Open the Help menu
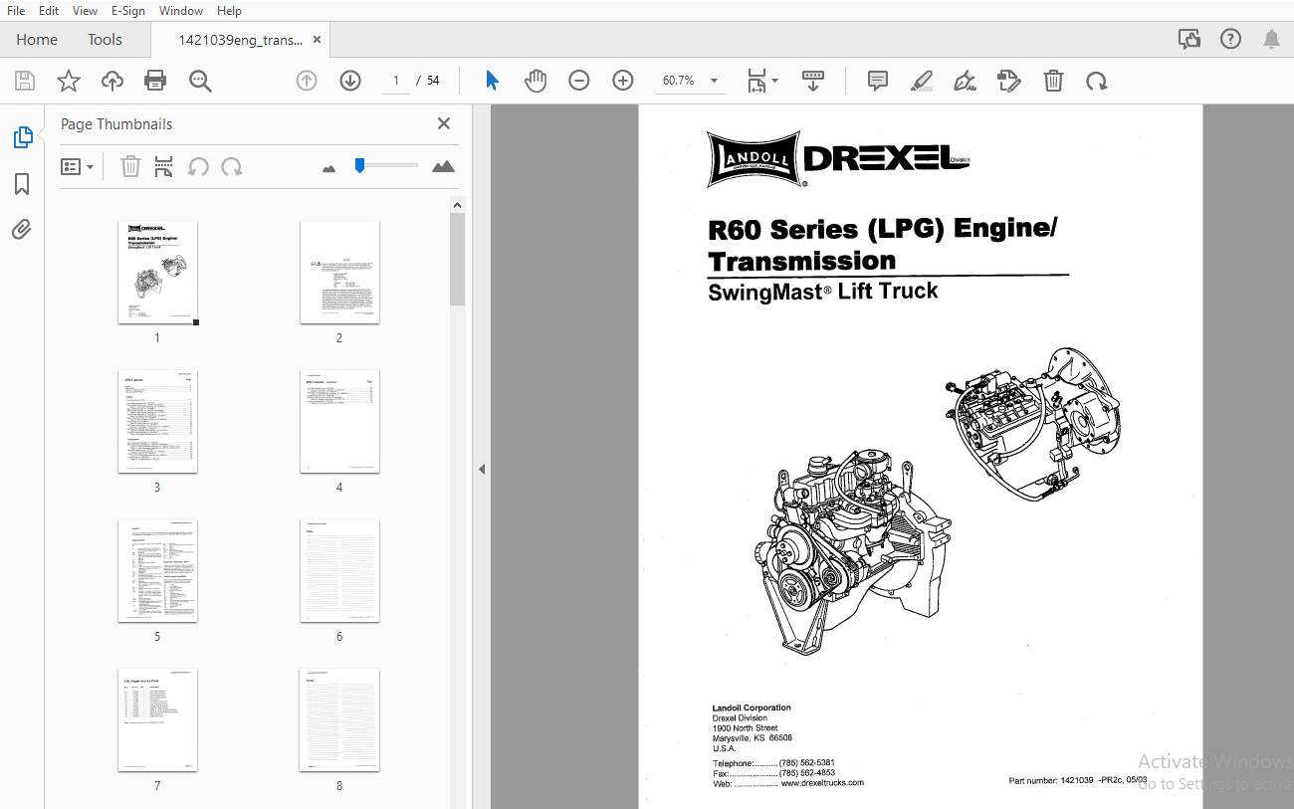Image resolution: width=1294 pixels, height=809 pixels. (x=229, y=10)
